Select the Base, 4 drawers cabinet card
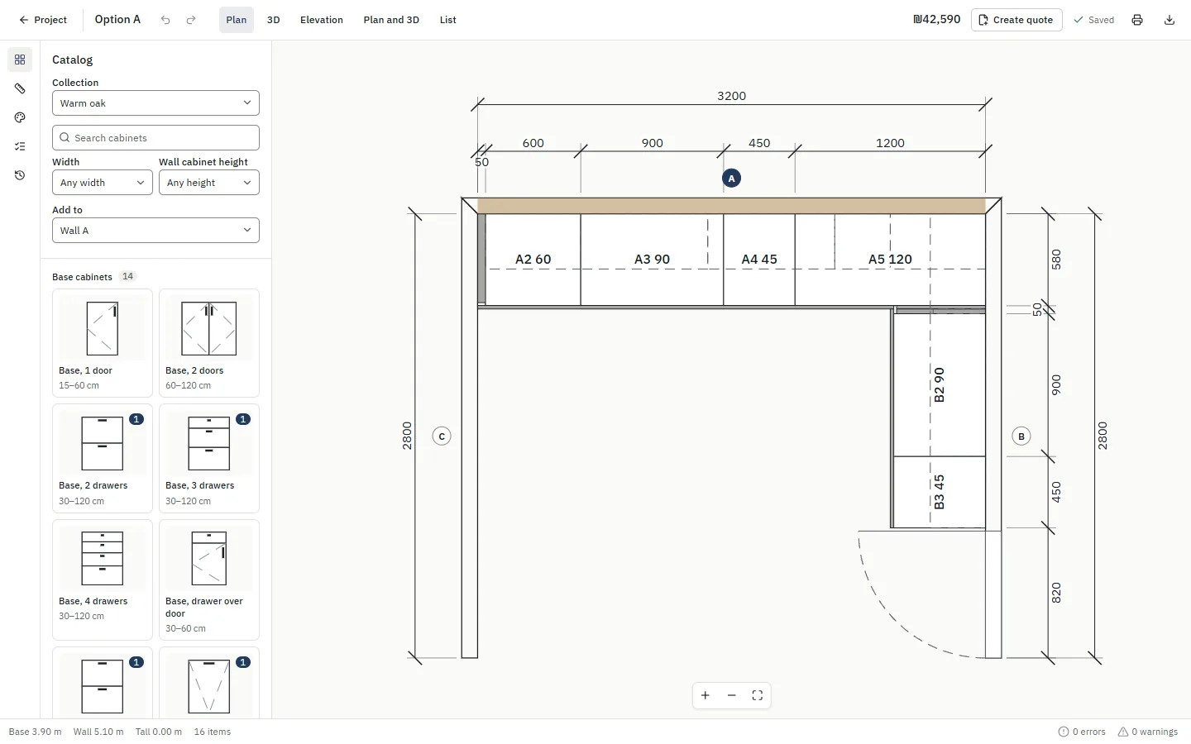Screen dimensions: 1191x744 click(x=103, y=579)
